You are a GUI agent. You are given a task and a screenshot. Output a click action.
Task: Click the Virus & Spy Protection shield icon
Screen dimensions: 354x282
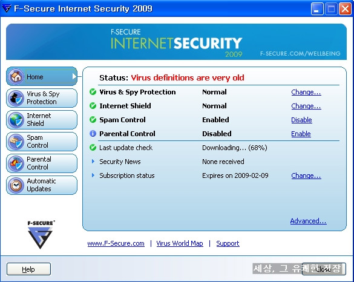click(16, 98)
